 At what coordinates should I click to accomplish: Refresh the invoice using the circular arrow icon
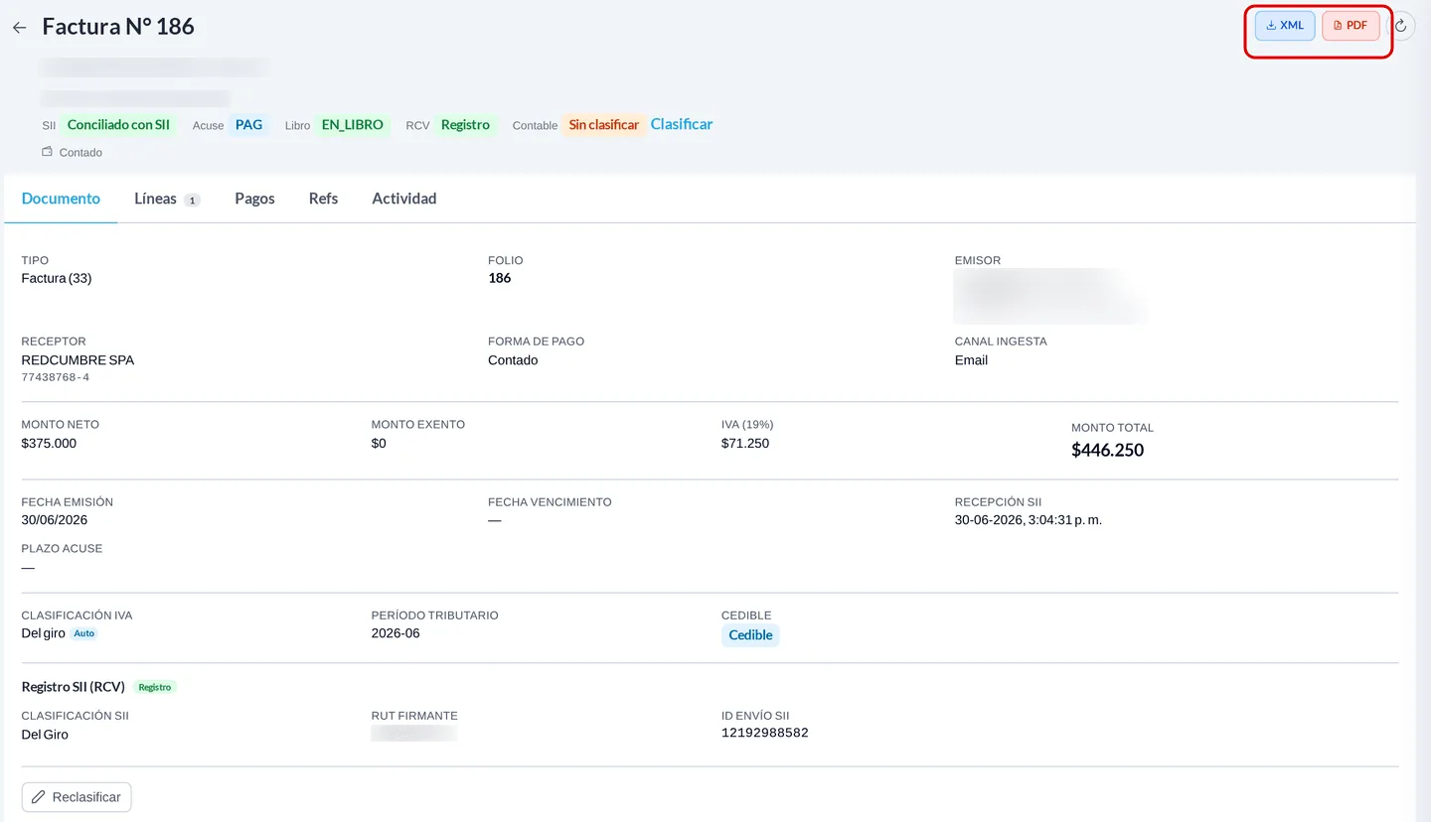(x=1401, y=26)
